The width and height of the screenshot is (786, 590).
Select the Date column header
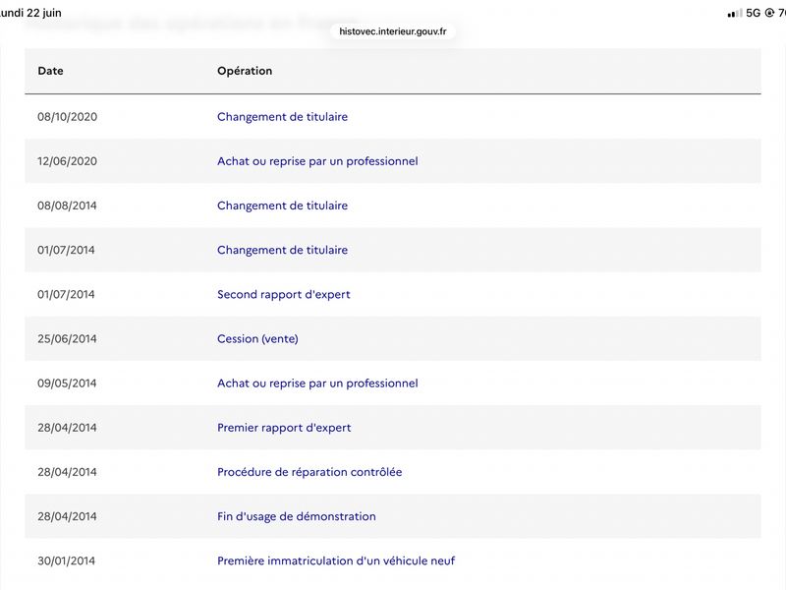point(51,71)
